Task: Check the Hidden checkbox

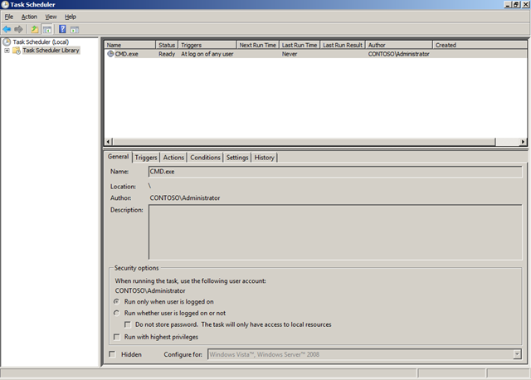Action: 113,354
